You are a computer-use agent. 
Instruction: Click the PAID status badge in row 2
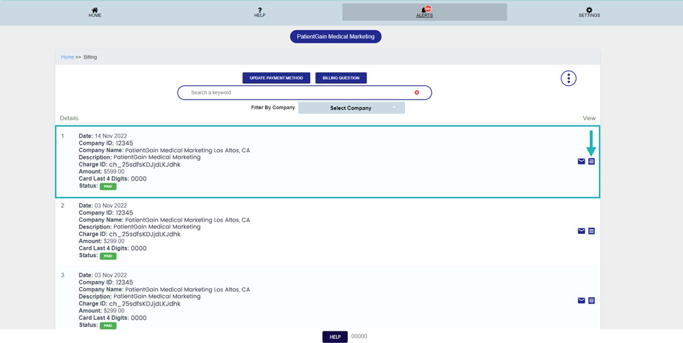[x=108, y=256]
